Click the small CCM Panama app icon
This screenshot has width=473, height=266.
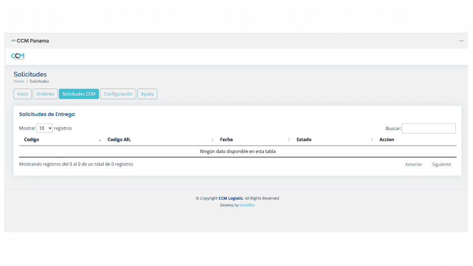pos(13,41)
